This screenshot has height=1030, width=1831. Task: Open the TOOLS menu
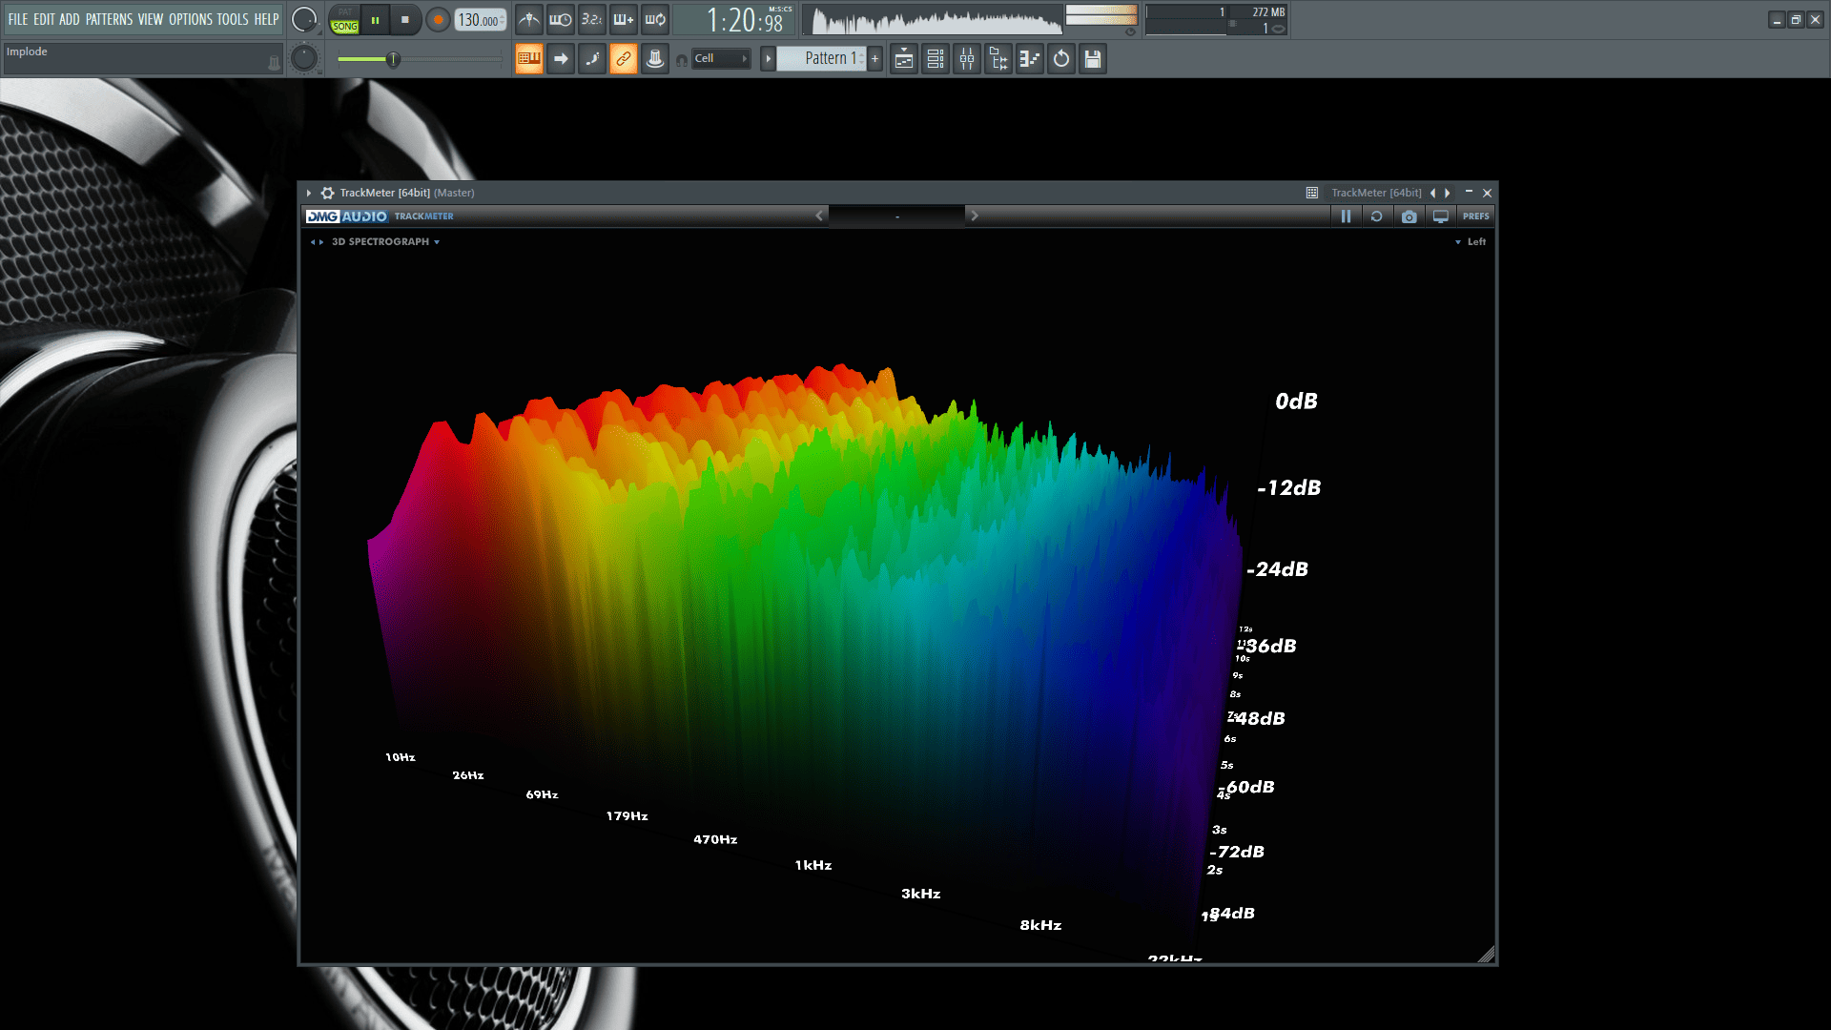(x=232, y=19)
